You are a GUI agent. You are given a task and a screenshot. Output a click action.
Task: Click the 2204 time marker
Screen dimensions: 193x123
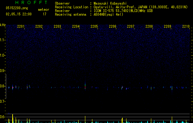coord(76,26)
